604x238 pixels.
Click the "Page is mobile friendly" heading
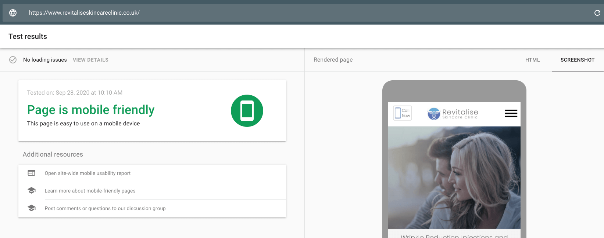[91, 110]
